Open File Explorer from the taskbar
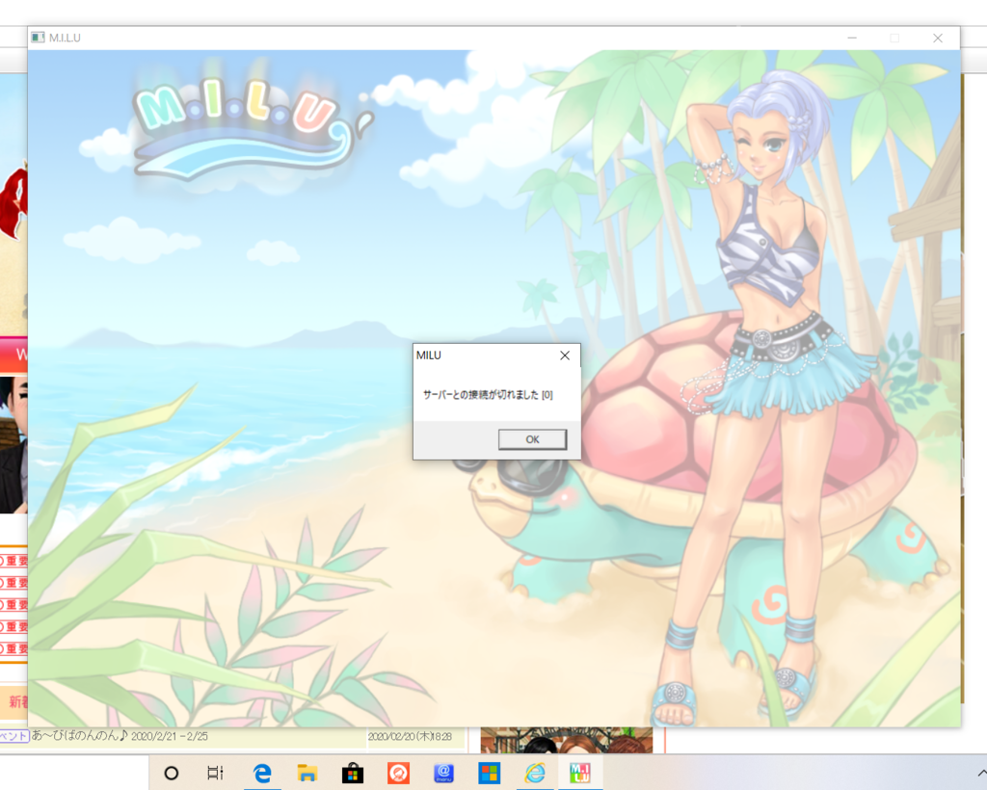 coord(307,773)
